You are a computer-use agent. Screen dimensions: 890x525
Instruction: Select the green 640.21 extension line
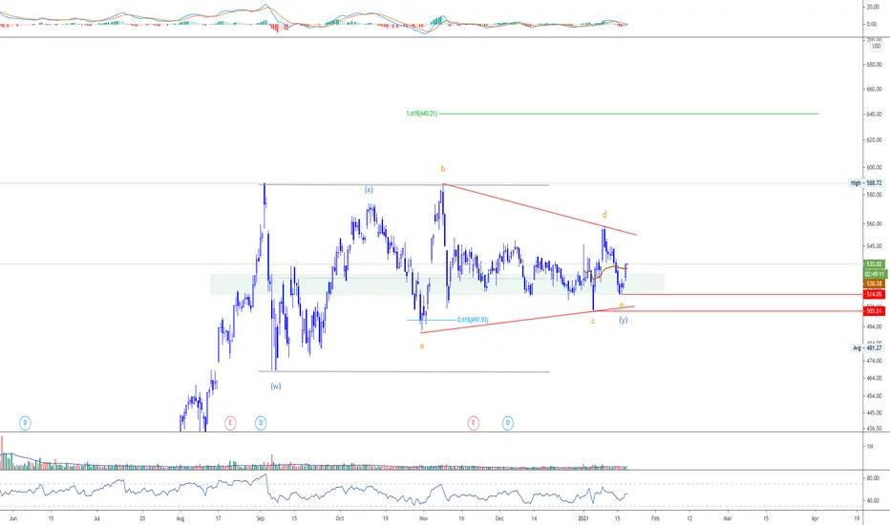tap(629, 114)
